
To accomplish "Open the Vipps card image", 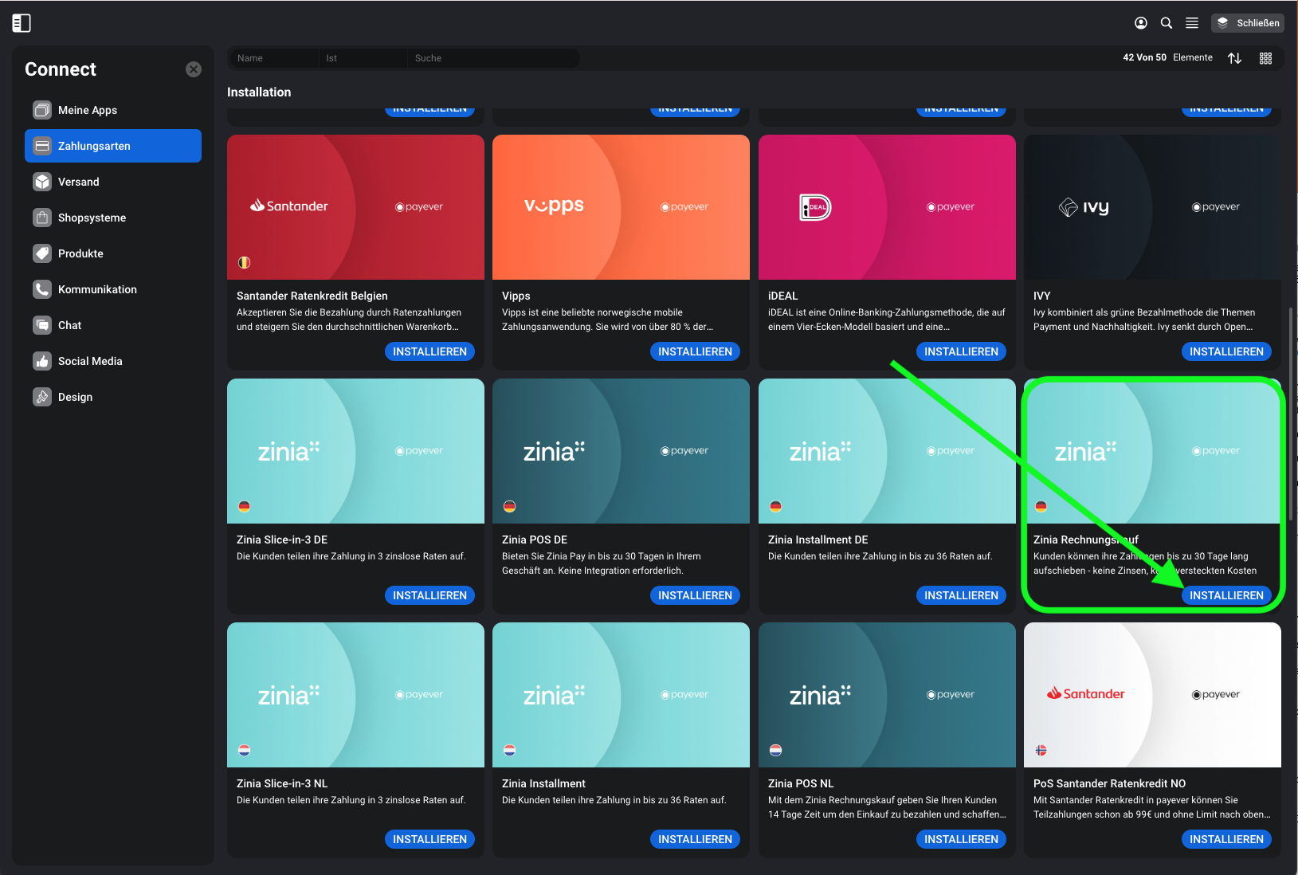I will (621, 207).
